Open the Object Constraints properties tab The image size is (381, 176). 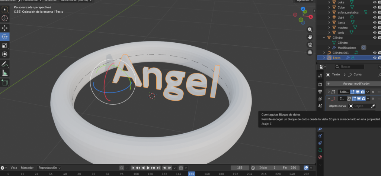coord(320,143)
